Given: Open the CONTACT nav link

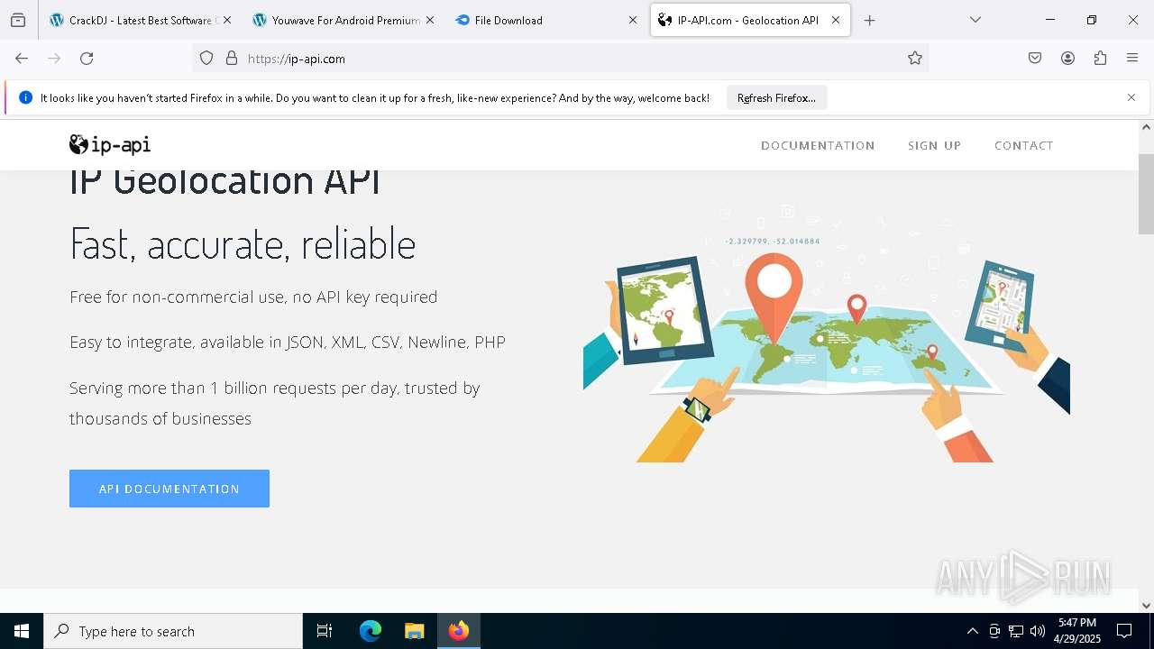Looking at the screenshot, I should click(1023, 145).
